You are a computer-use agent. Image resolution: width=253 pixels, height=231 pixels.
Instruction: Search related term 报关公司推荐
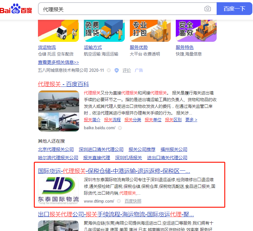click(142, 149)
